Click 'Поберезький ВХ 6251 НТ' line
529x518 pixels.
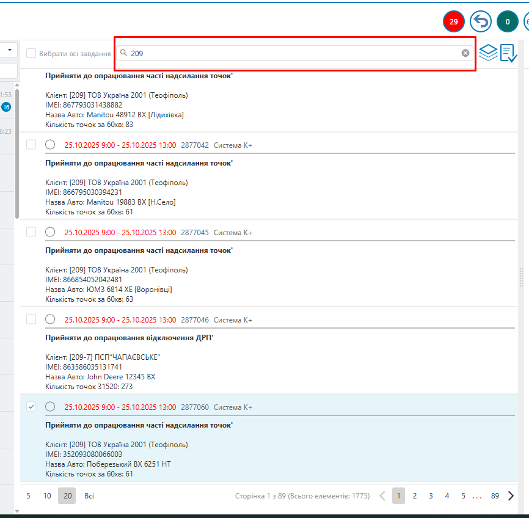(x=108, y=464)
